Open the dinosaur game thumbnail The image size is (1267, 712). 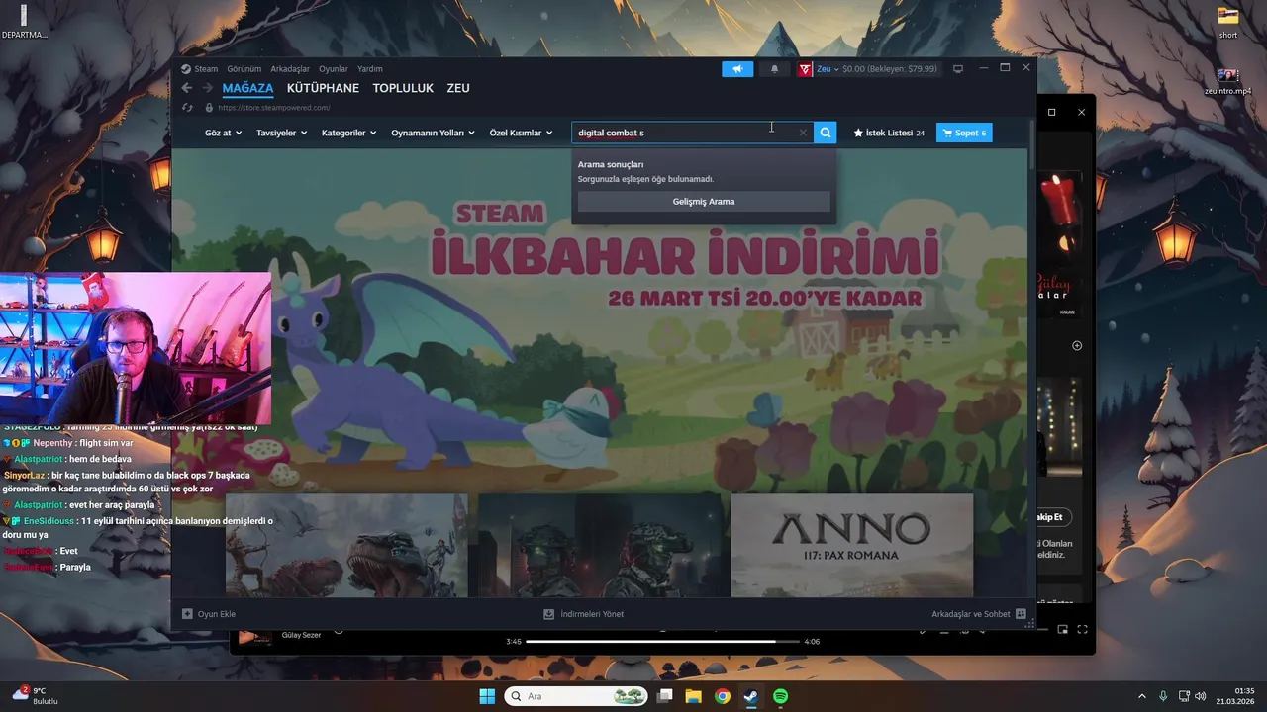tap(346, 545)
